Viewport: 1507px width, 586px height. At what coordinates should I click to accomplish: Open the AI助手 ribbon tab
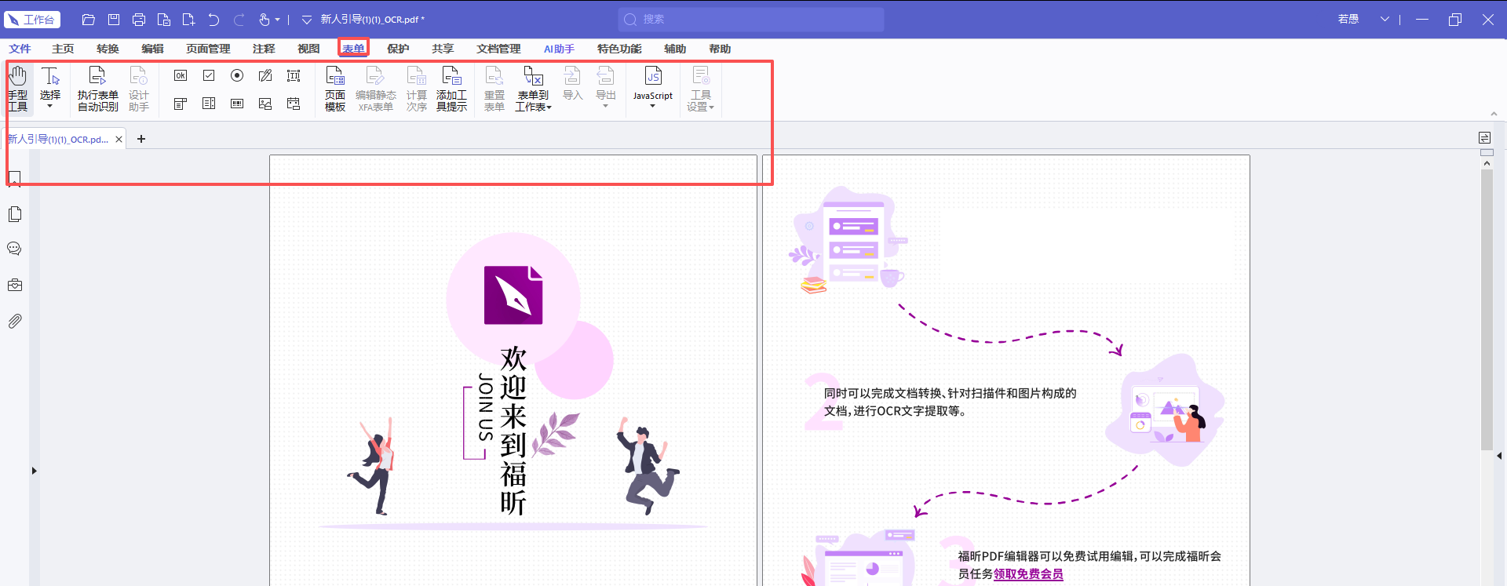pyautogui.click(x=559, y=49)
